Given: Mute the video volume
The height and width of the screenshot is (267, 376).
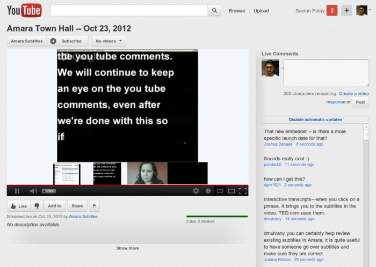Looking at the screenshot, I should pyautogui.click(x=33, y=191).
